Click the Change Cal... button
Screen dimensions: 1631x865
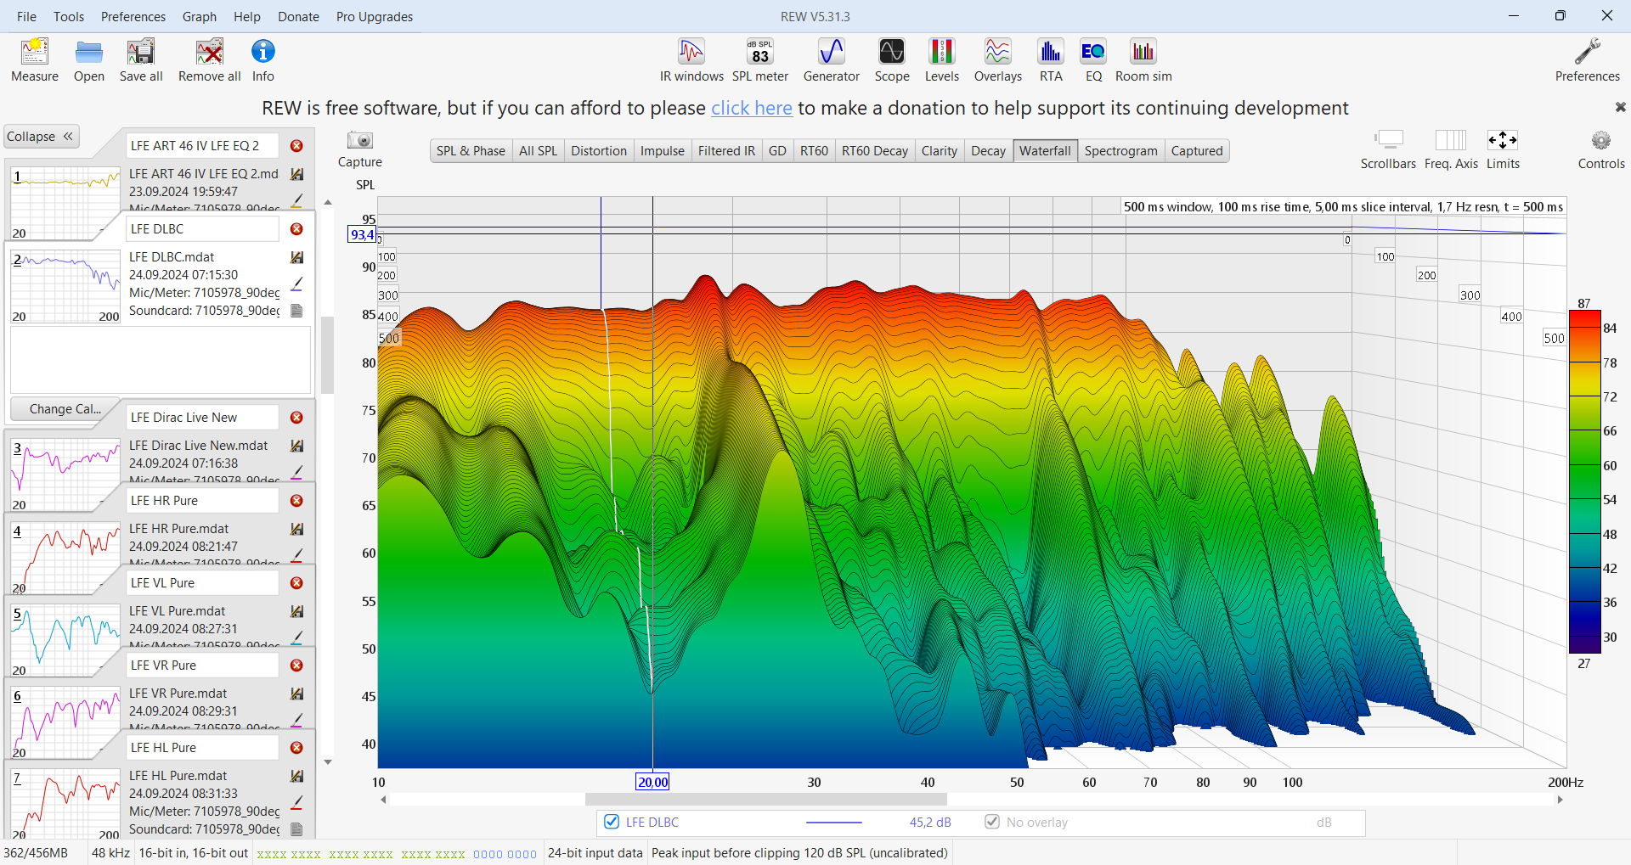pyautogui.click(x=65, y=409)
